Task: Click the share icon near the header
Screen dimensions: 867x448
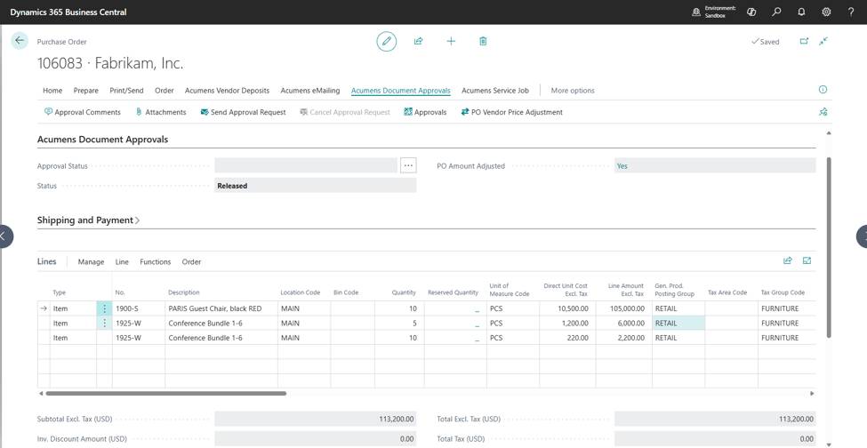Action: pyautogui.click(x=419, y=42)
